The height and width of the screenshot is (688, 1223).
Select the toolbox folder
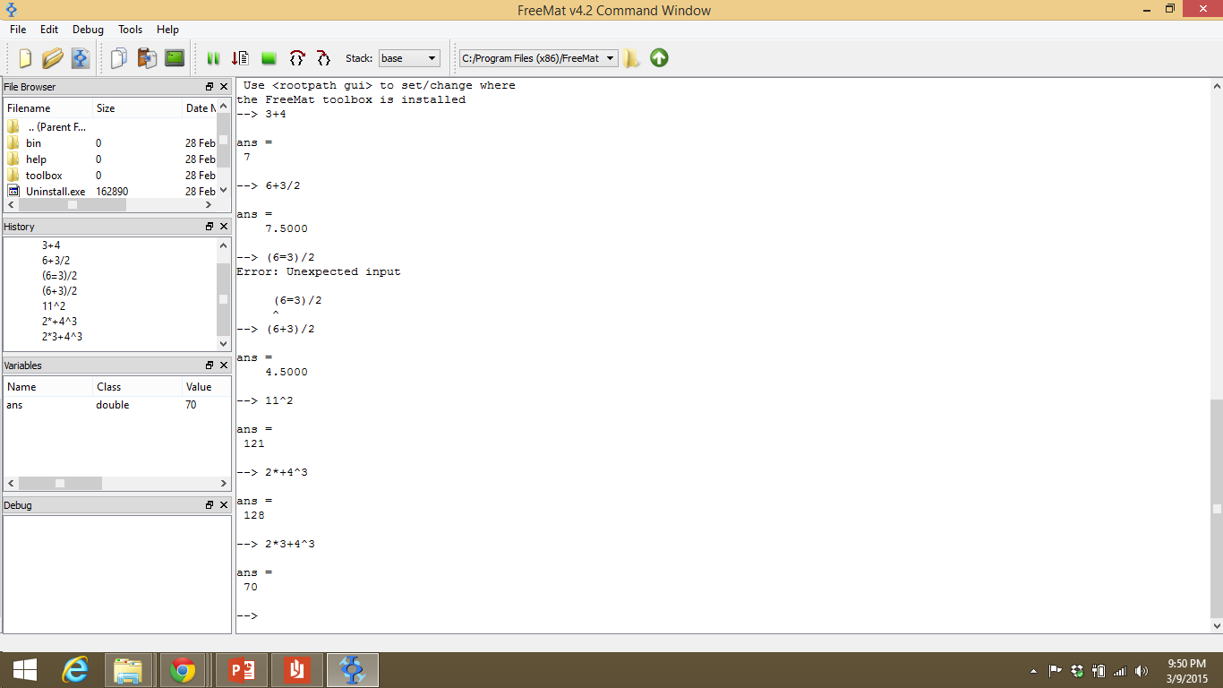click(x=44, y=176)
